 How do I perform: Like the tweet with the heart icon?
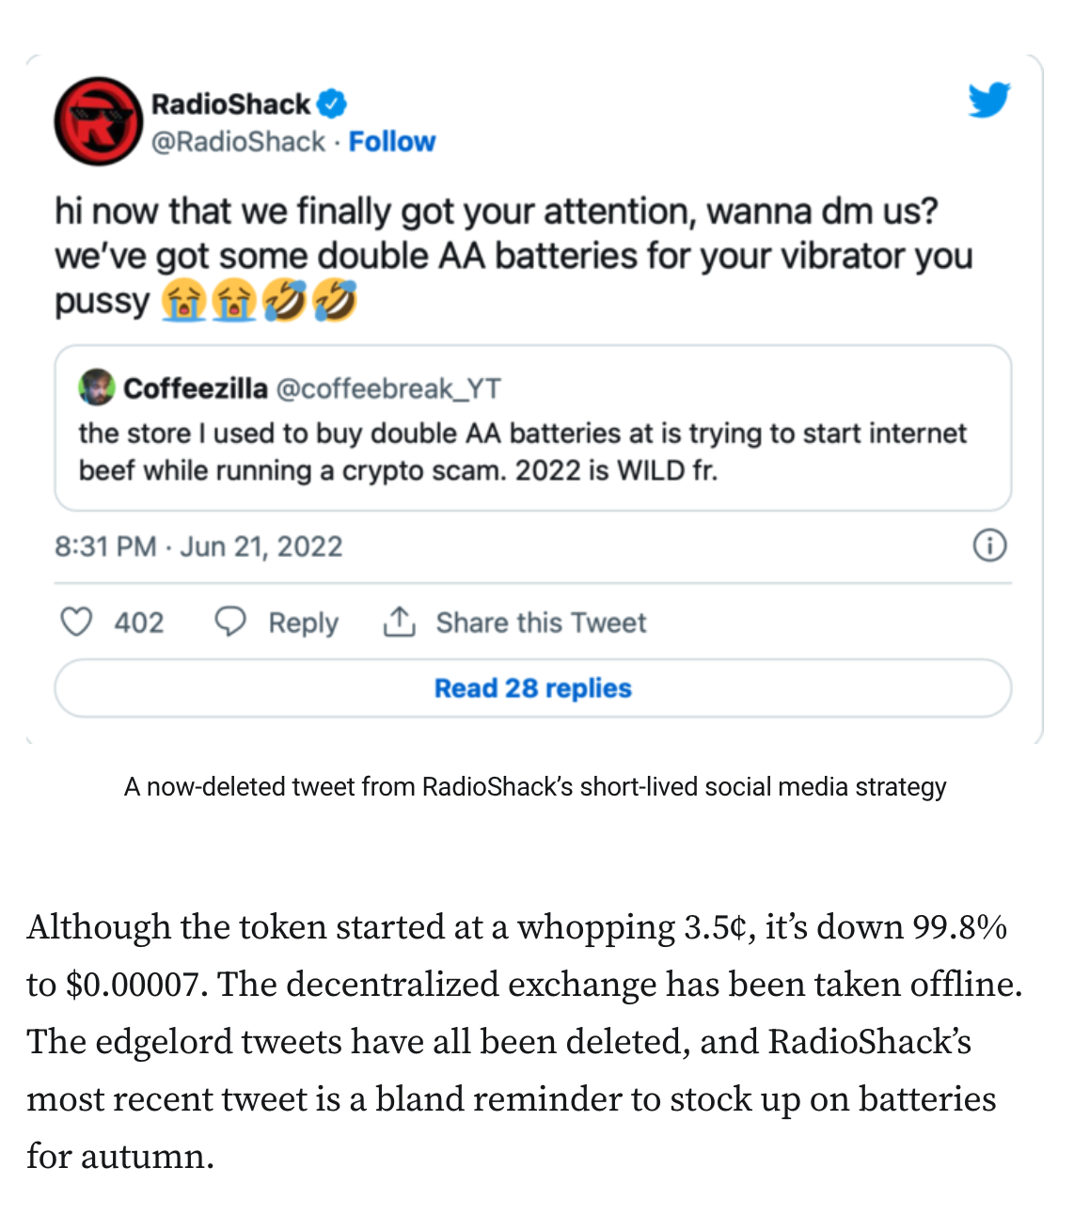(76, 622)
